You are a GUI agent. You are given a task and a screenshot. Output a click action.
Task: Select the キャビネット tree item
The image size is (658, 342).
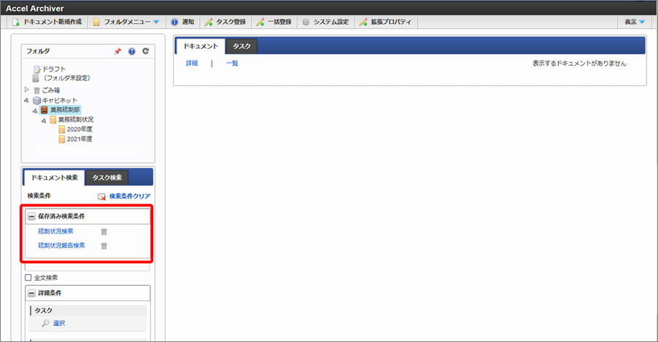[x=55, y=101]
